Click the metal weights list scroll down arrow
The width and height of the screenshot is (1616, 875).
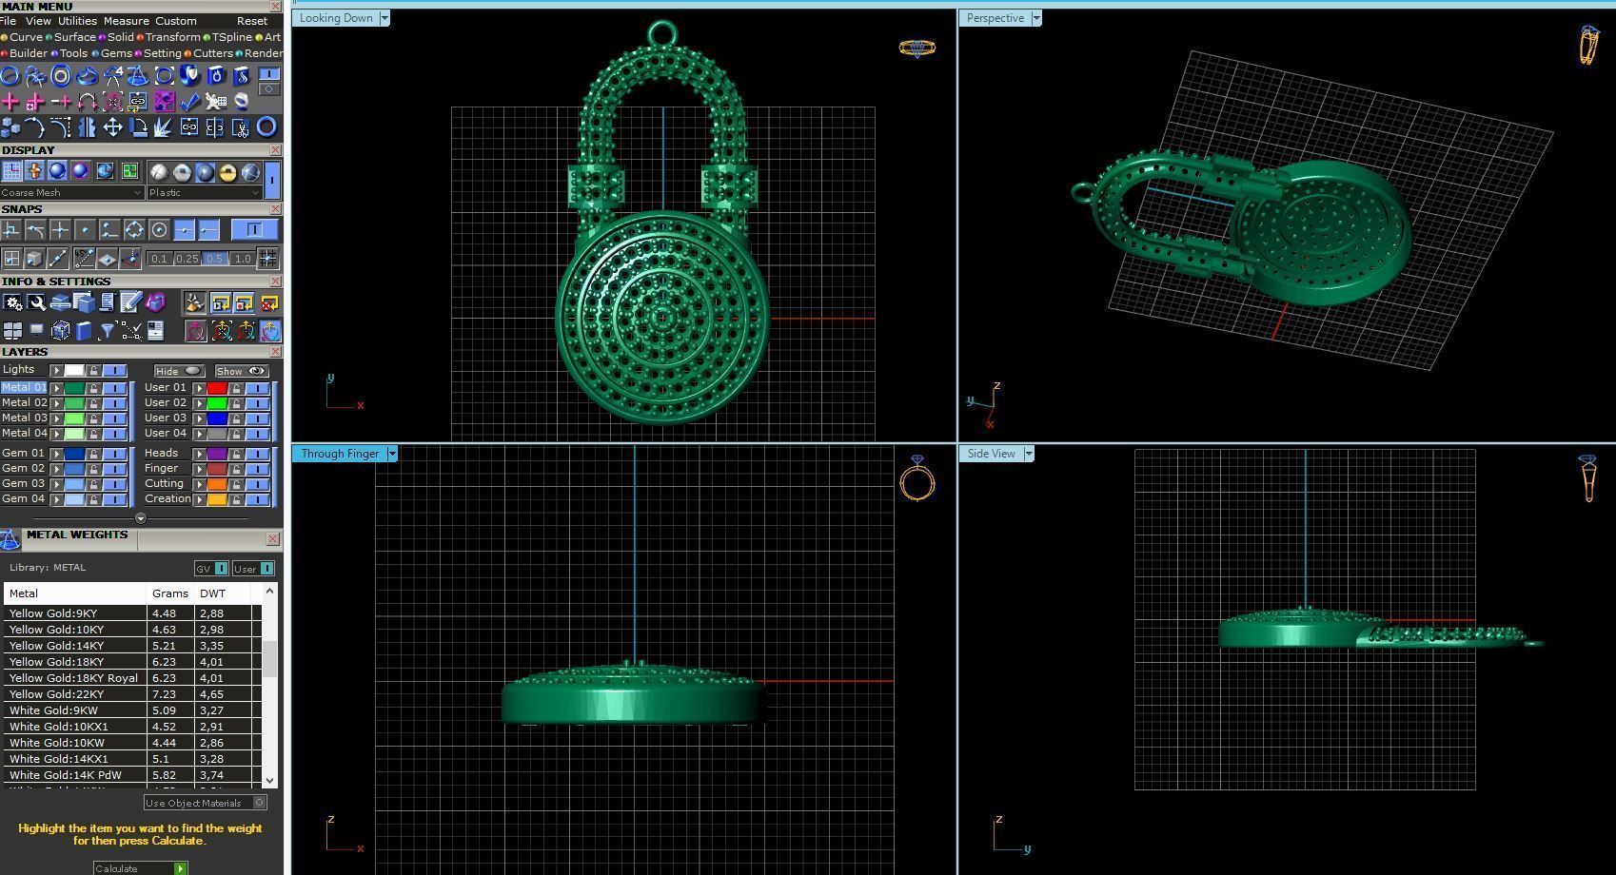(270, 780)
